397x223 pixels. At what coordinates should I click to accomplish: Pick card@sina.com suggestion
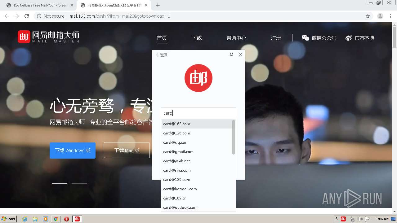click(x=197, y=170)
